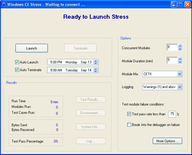Decrease Concurrent Modules with down arrow
The image size is (192, 155).
click(180, 49)
